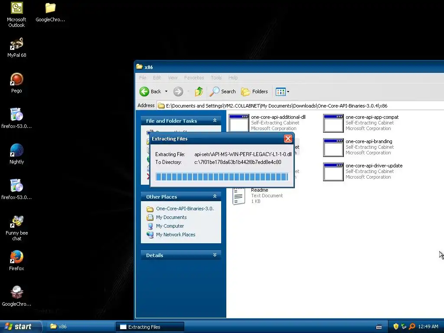
Task: Open Funny bee chat shortcut
Action: (x=17, y=228)
